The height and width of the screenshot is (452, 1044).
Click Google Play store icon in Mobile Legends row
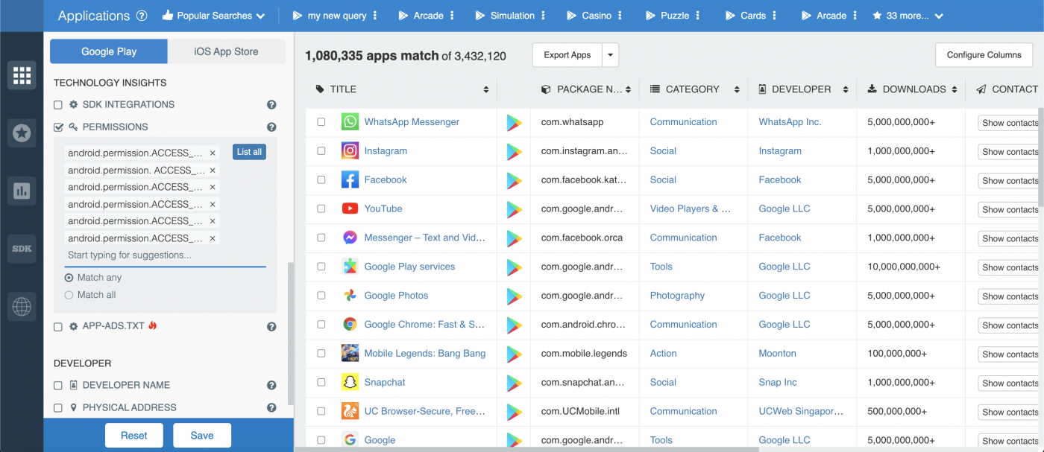514,354
